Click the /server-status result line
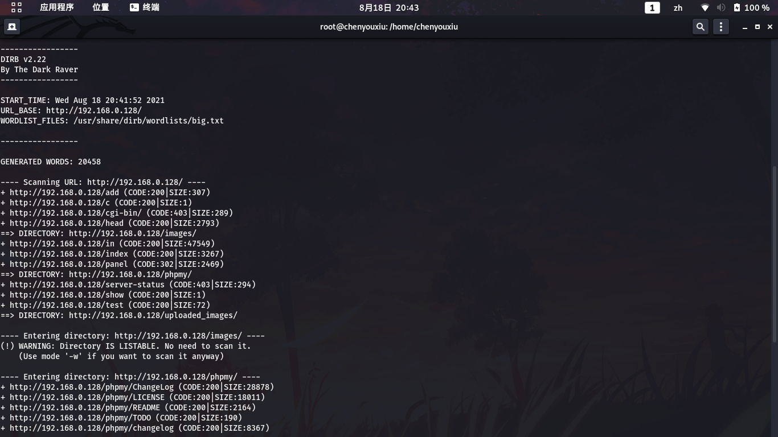 click(128, 285)
